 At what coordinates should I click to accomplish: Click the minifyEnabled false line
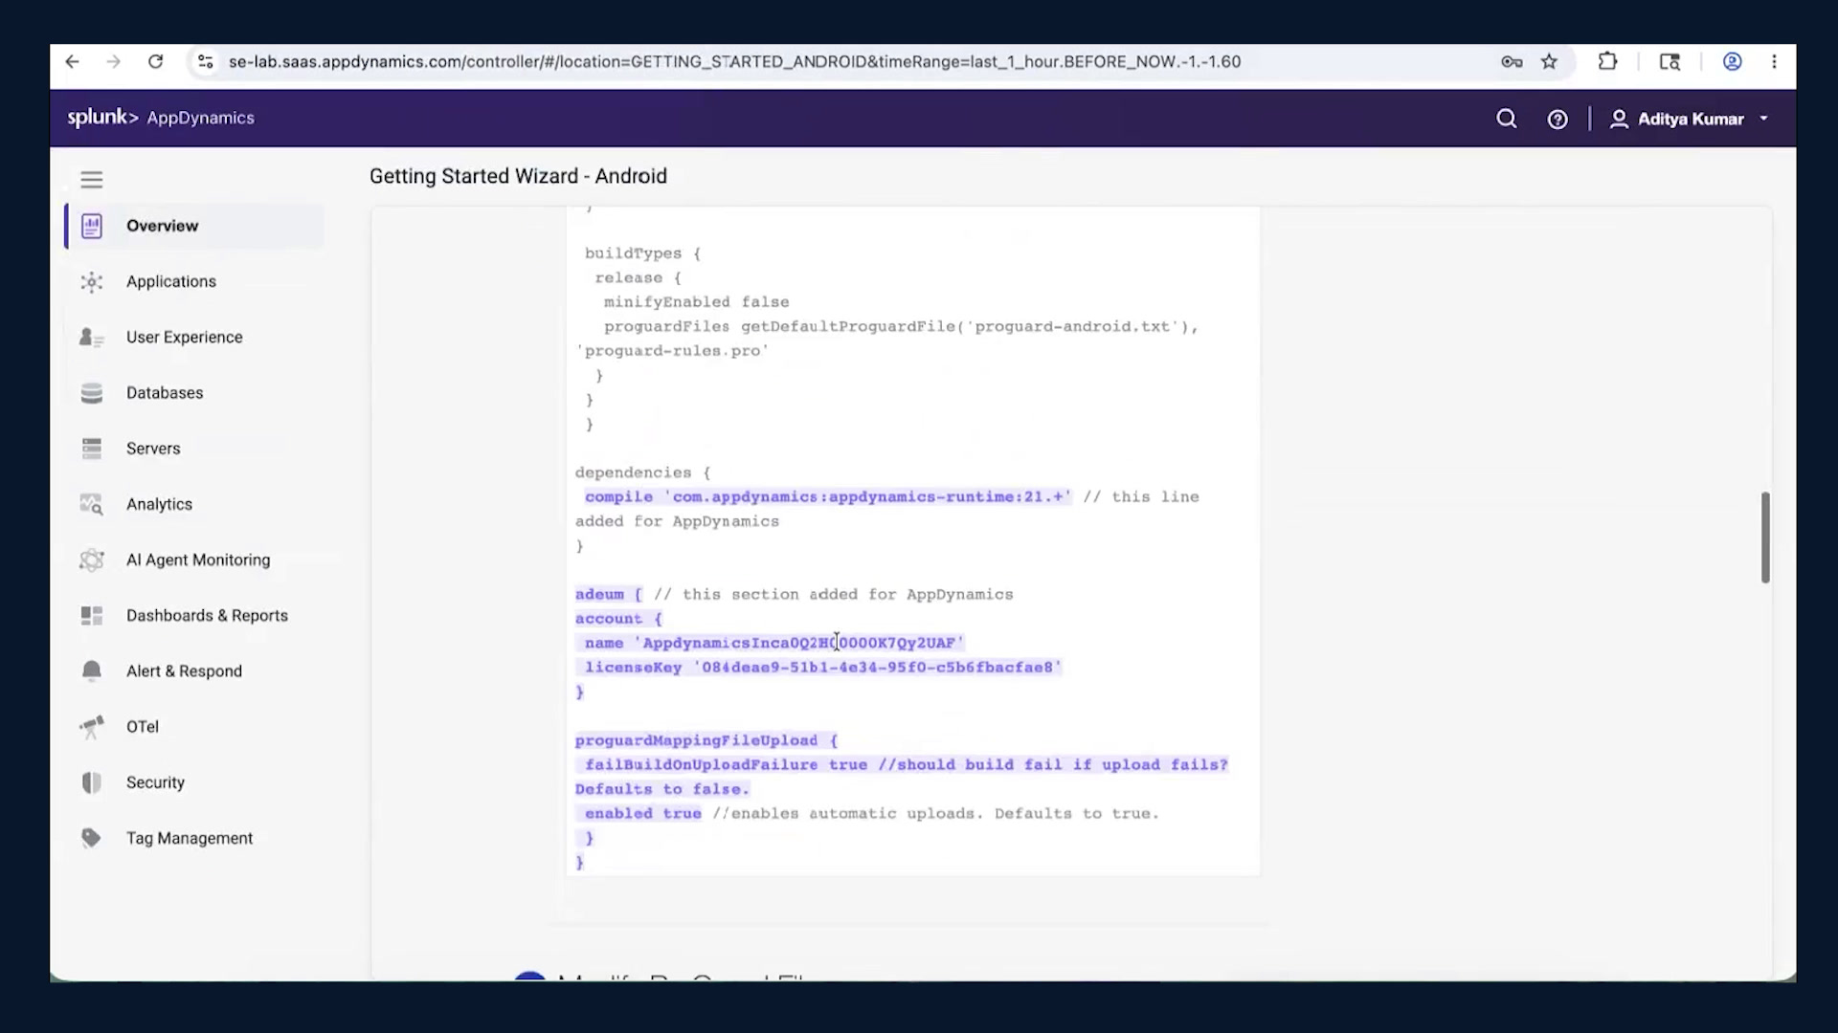(696, 302)
